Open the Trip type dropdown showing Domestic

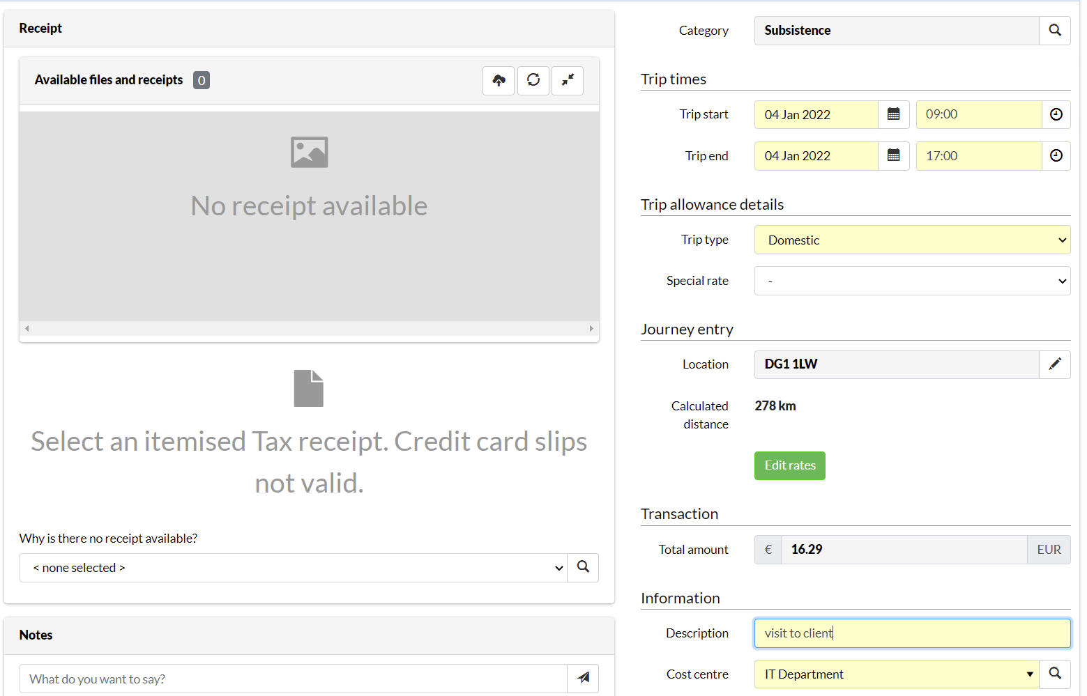click(x=912, y=240)
